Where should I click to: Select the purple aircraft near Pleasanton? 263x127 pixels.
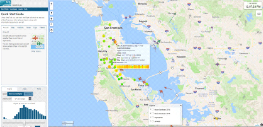coord(218,64)
